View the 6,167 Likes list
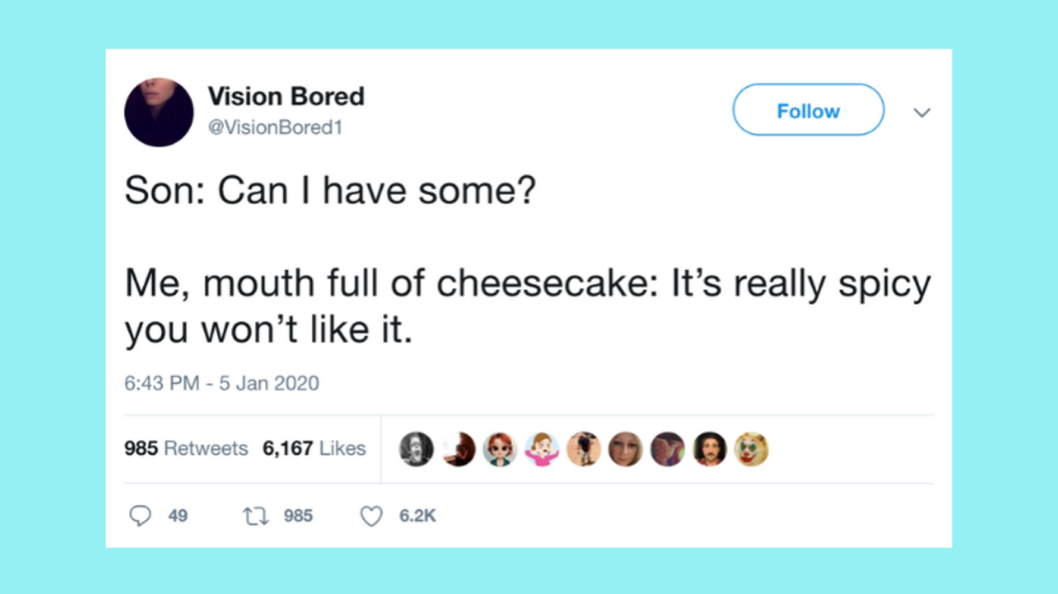The image size is (1058, 594). [x=314, y=448]
